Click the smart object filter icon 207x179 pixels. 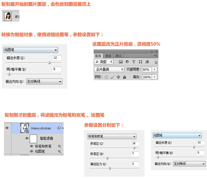[147, 62]
